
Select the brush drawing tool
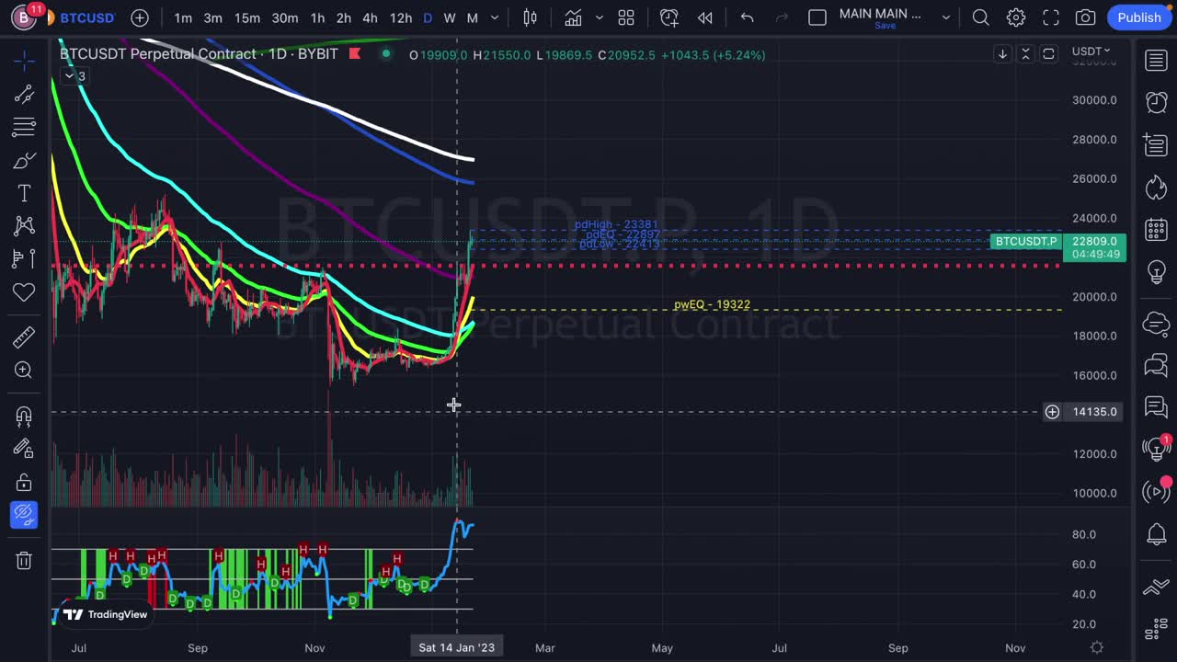[x=24, y=161]
